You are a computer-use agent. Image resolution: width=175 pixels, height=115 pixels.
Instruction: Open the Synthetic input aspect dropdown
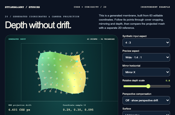click(x=146, y=43)
